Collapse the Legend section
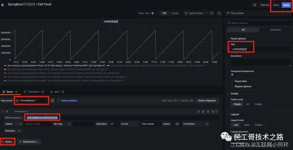The image size is (293, 150). tap(228, 114)
